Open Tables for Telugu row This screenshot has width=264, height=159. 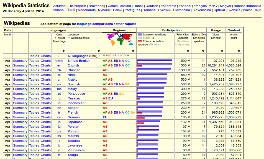click(34, 155)
